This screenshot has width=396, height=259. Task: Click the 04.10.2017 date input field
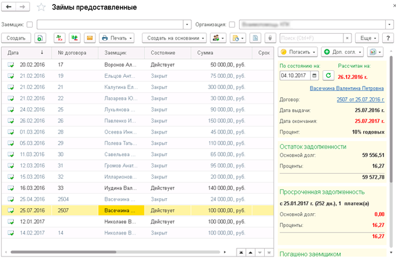point(295,75)
